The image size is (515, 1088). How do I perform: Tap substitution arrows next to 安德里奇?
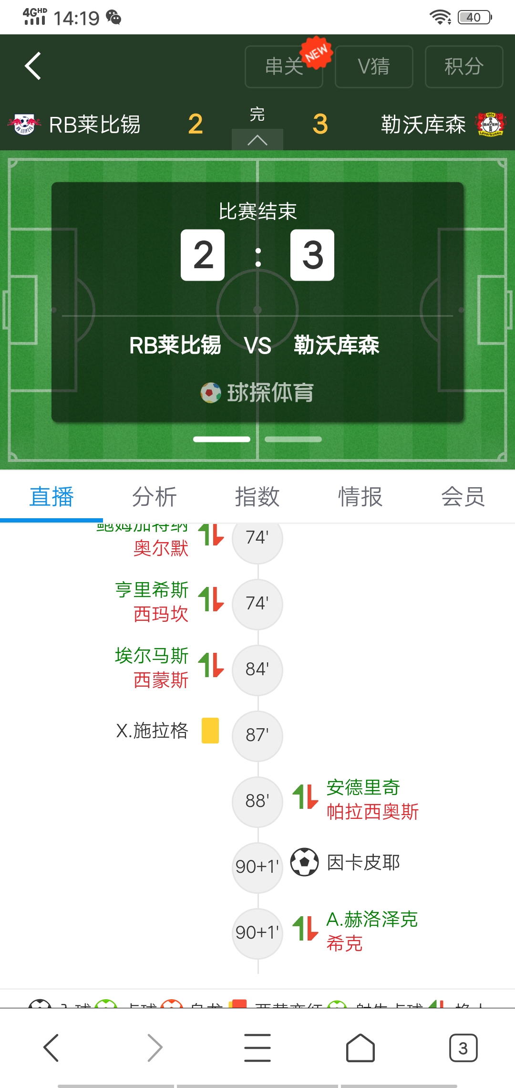305,796
